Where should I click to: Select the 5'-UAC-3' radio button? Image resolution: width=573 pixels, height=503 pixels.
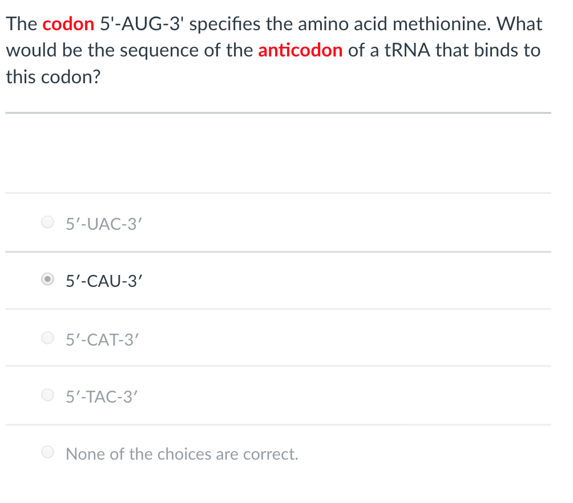click(x=47, y=222)
